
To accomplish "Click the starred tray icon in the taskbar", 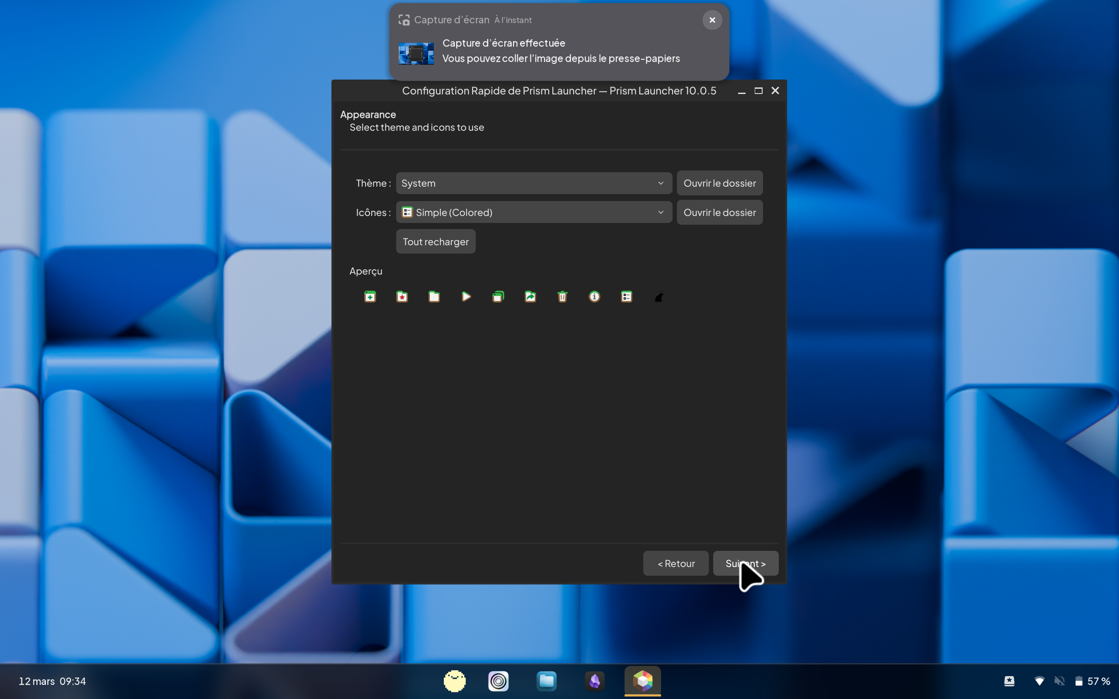I will pos(1009,681).
